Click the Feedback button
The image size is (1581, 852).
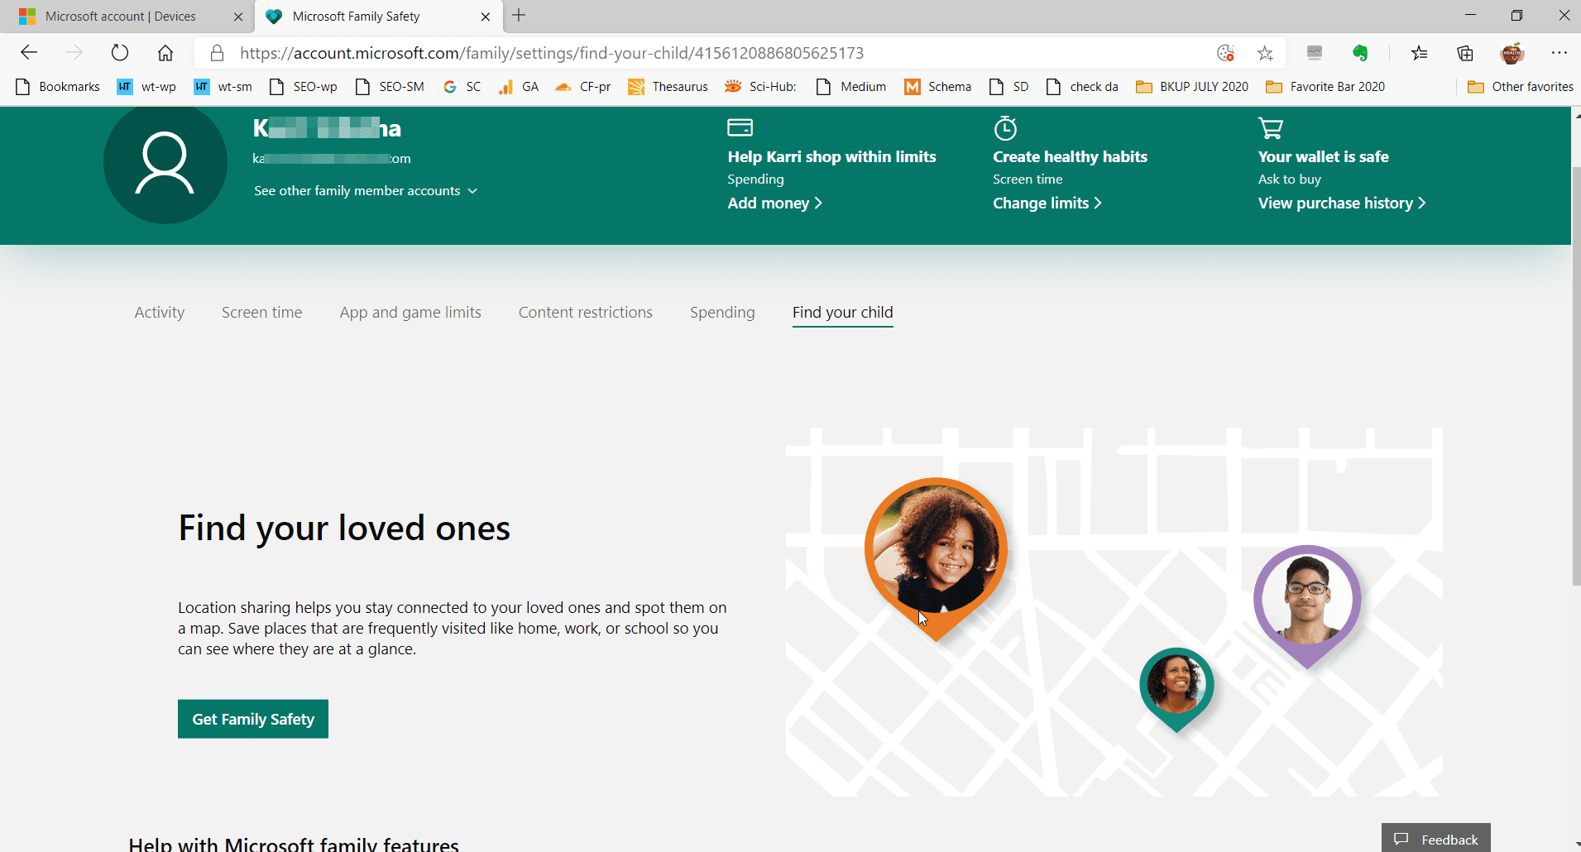point(1436,838)
